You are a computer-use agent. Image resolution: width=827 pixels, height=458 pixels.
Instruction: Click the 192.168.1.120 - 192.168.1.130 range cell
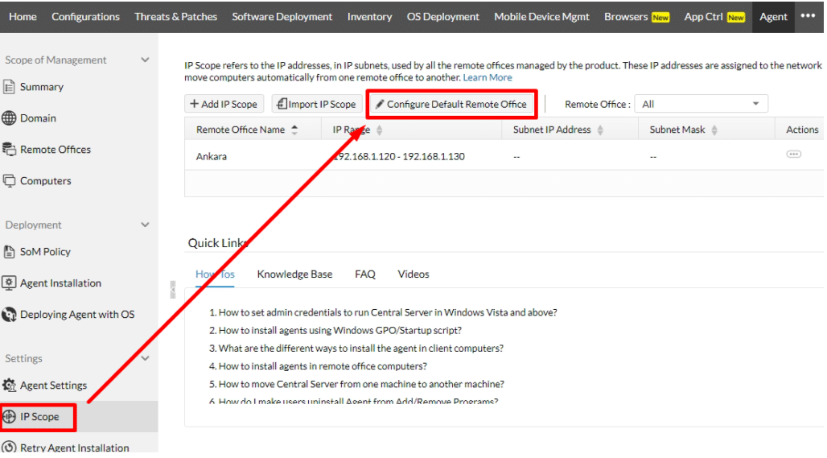(x=399, y=157)
